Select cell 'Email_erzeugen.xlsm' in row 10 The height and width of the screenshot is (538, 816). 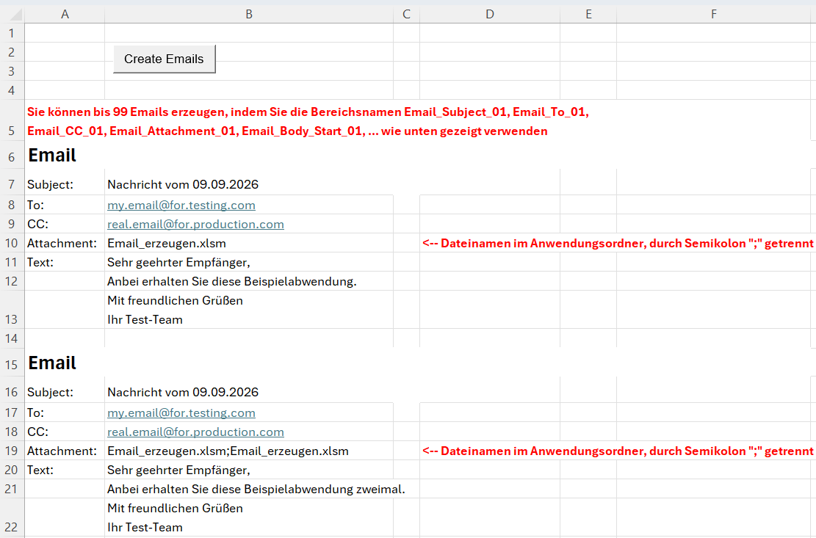point(167,243)
